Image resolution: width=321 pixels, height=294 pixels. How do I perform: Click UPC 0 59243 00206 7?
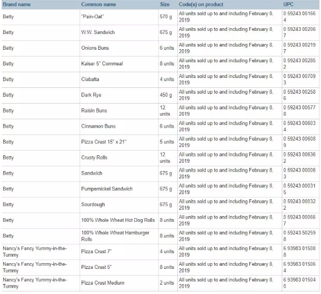(x=300, y=32)
